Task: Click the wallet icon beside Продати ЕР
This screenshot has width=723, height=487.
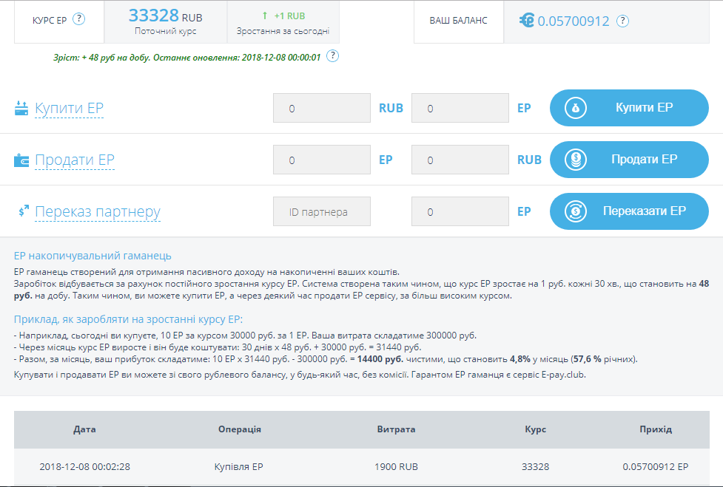Action: [x=21, y=160]
